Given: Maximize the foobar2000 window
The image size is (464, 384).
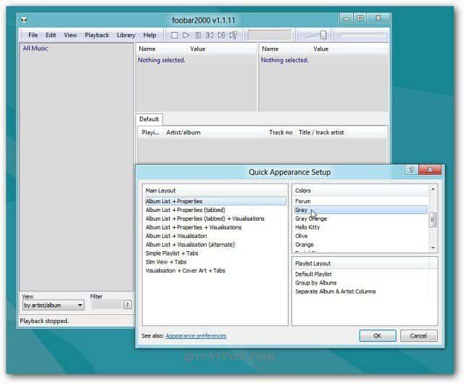Looking at the screenshot, I should (x=360, y=18).
